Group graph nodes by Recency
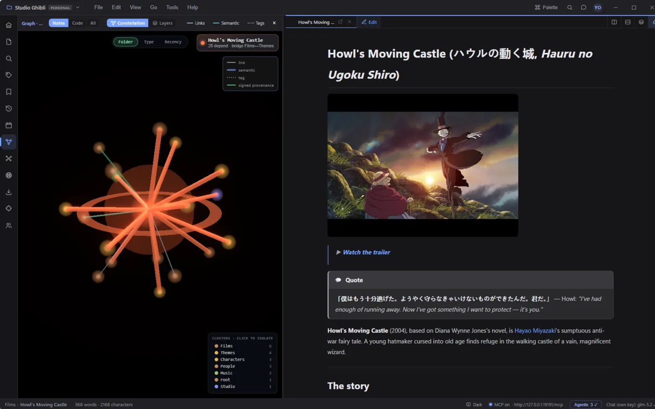 (x=173, y=42)
